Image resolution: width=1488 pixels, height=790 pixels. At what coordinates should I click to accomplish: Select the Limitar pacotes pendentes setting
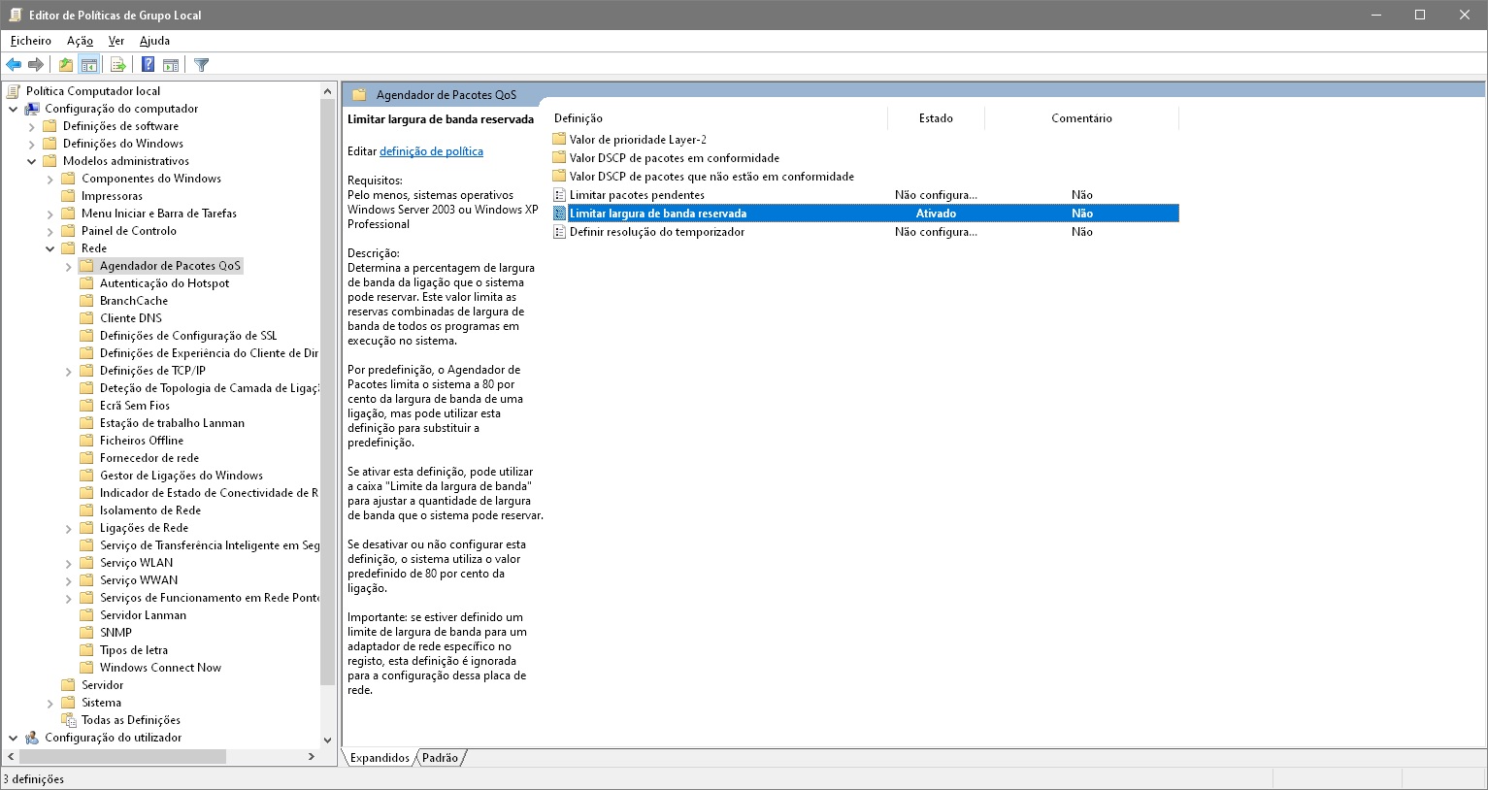click(x=637, y=195)
